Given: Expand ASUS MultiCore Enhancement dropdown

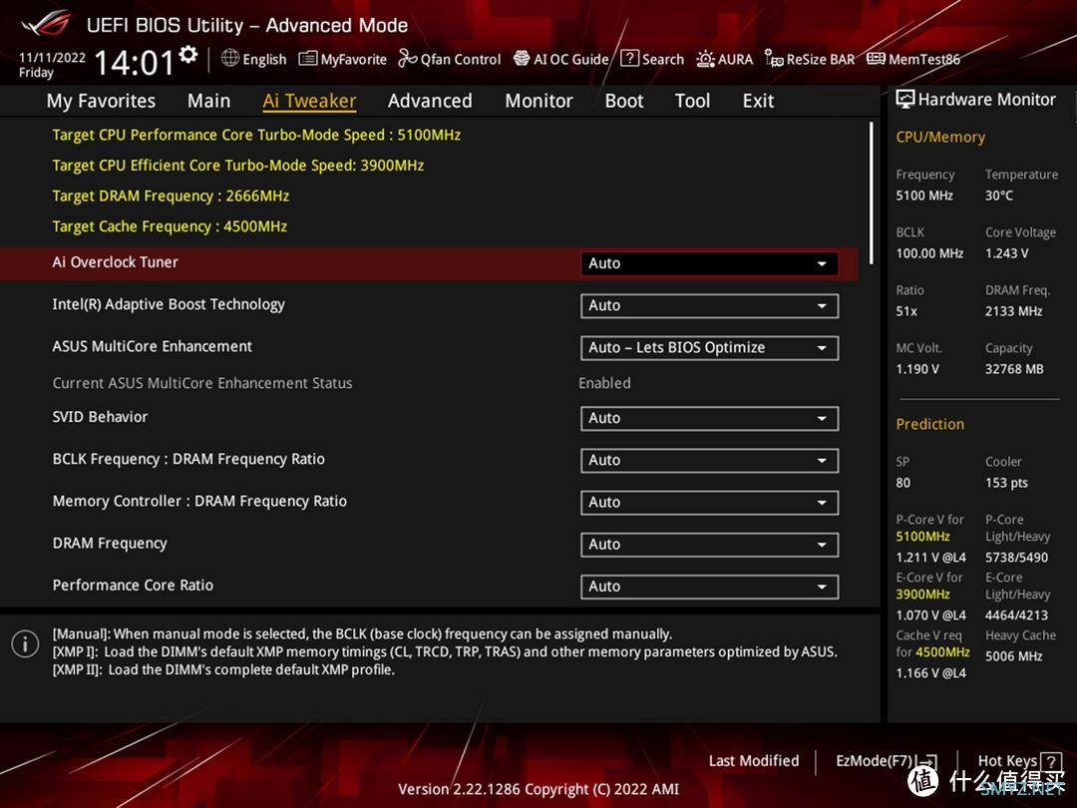Looking at the screenshot, I should point(710,348).
